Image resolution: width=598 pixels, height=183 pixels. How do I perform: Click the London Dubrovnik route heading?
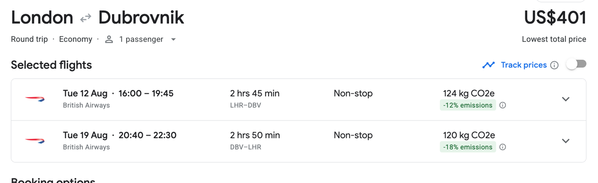coord(98,18)
